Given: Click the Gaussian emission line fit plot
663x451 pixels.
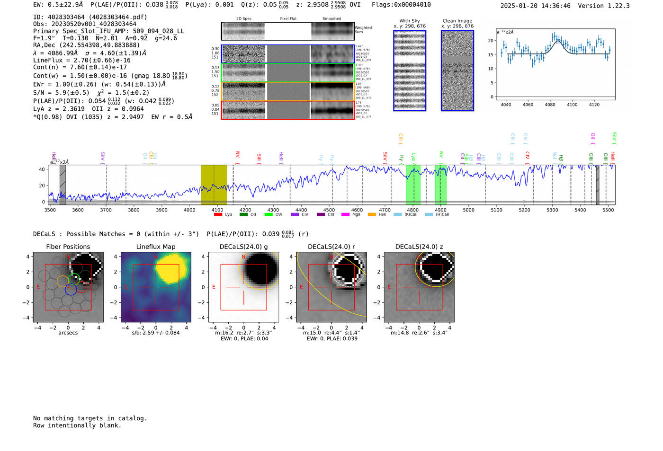Looking at the screenshot, I should click(x=555, y=64).
